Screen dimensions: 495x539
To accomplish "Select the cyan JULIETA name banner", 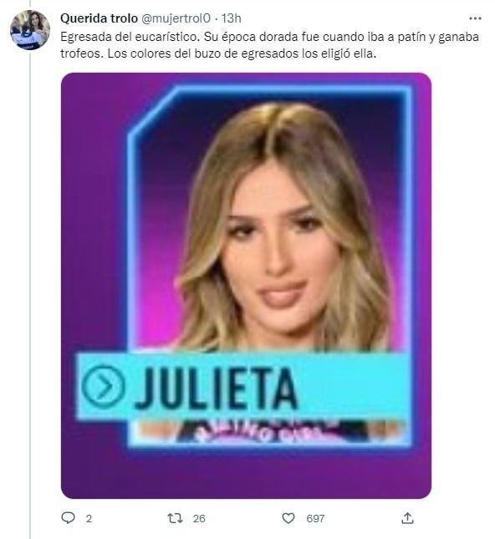I will pos(242,386).
